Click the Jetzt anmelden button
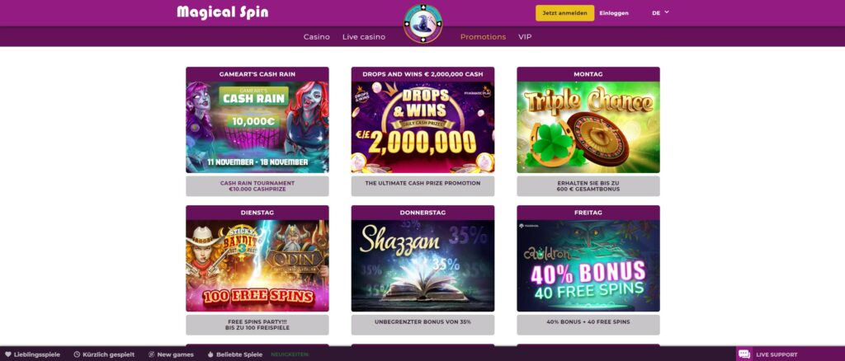This screenshot has width=845, height=361. 564,13
